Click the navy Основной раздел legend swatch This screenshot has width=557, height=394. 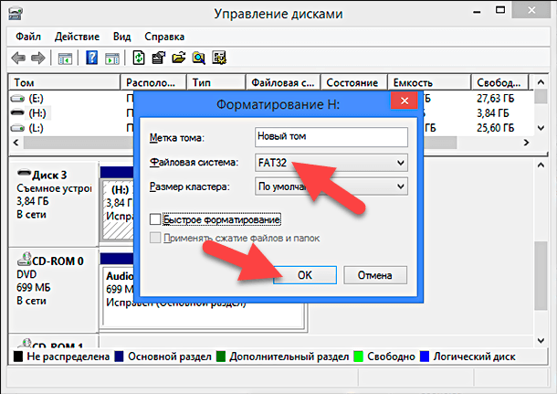click(x=119, y=357)
